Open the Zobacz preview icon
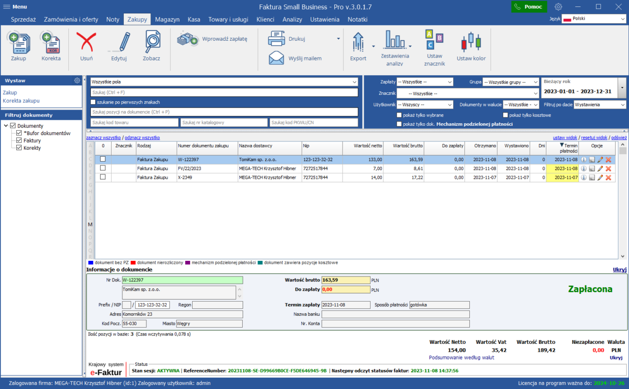The image size is (629, 389). [x=151, y=43]
